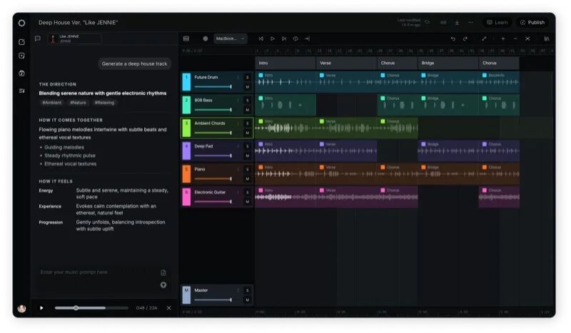Click the #Nature tag
The image size is (571, 333).
78,103
